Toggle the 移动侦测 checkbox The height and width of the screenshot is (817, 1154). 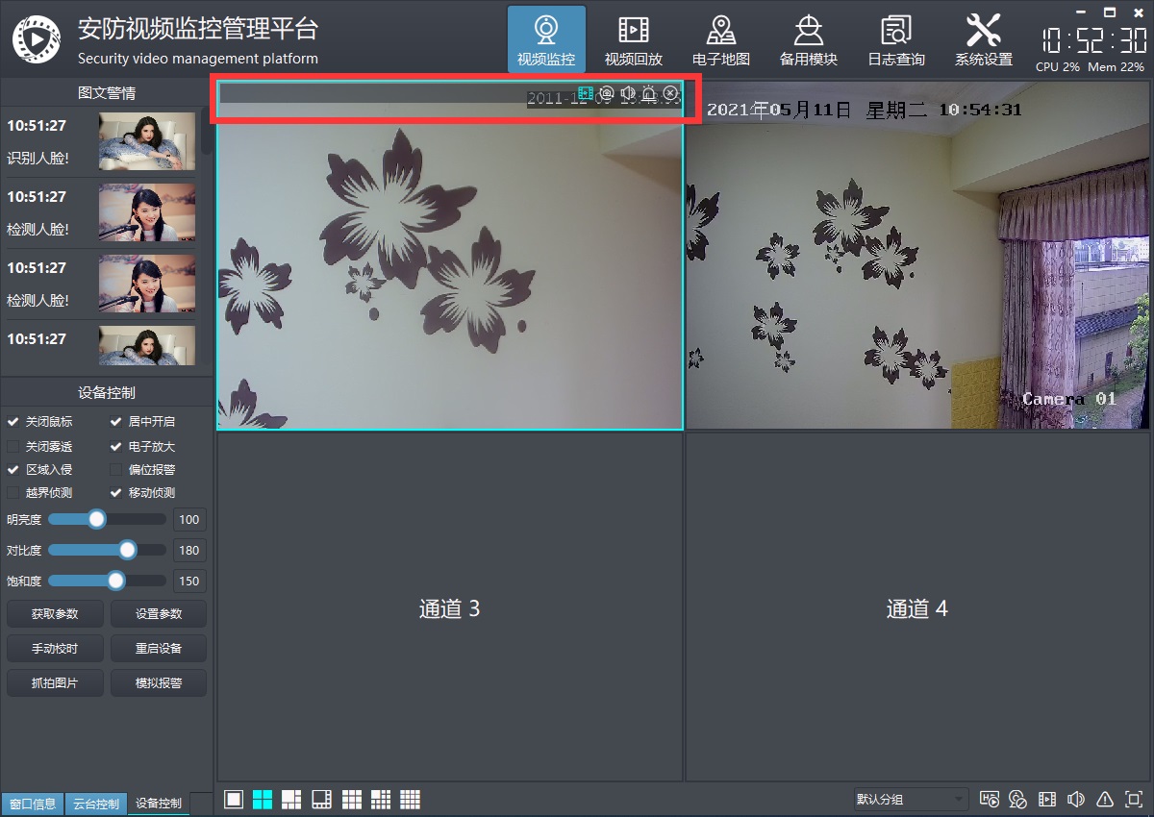[116, 493]
